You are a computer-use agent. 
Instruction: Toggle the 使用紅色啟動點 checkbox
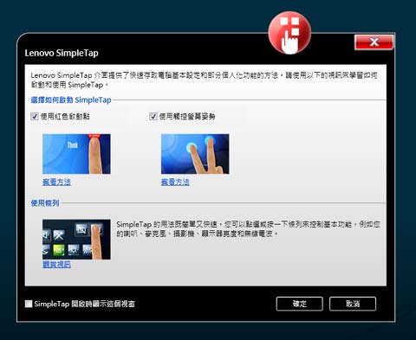[x=35, y=117]
